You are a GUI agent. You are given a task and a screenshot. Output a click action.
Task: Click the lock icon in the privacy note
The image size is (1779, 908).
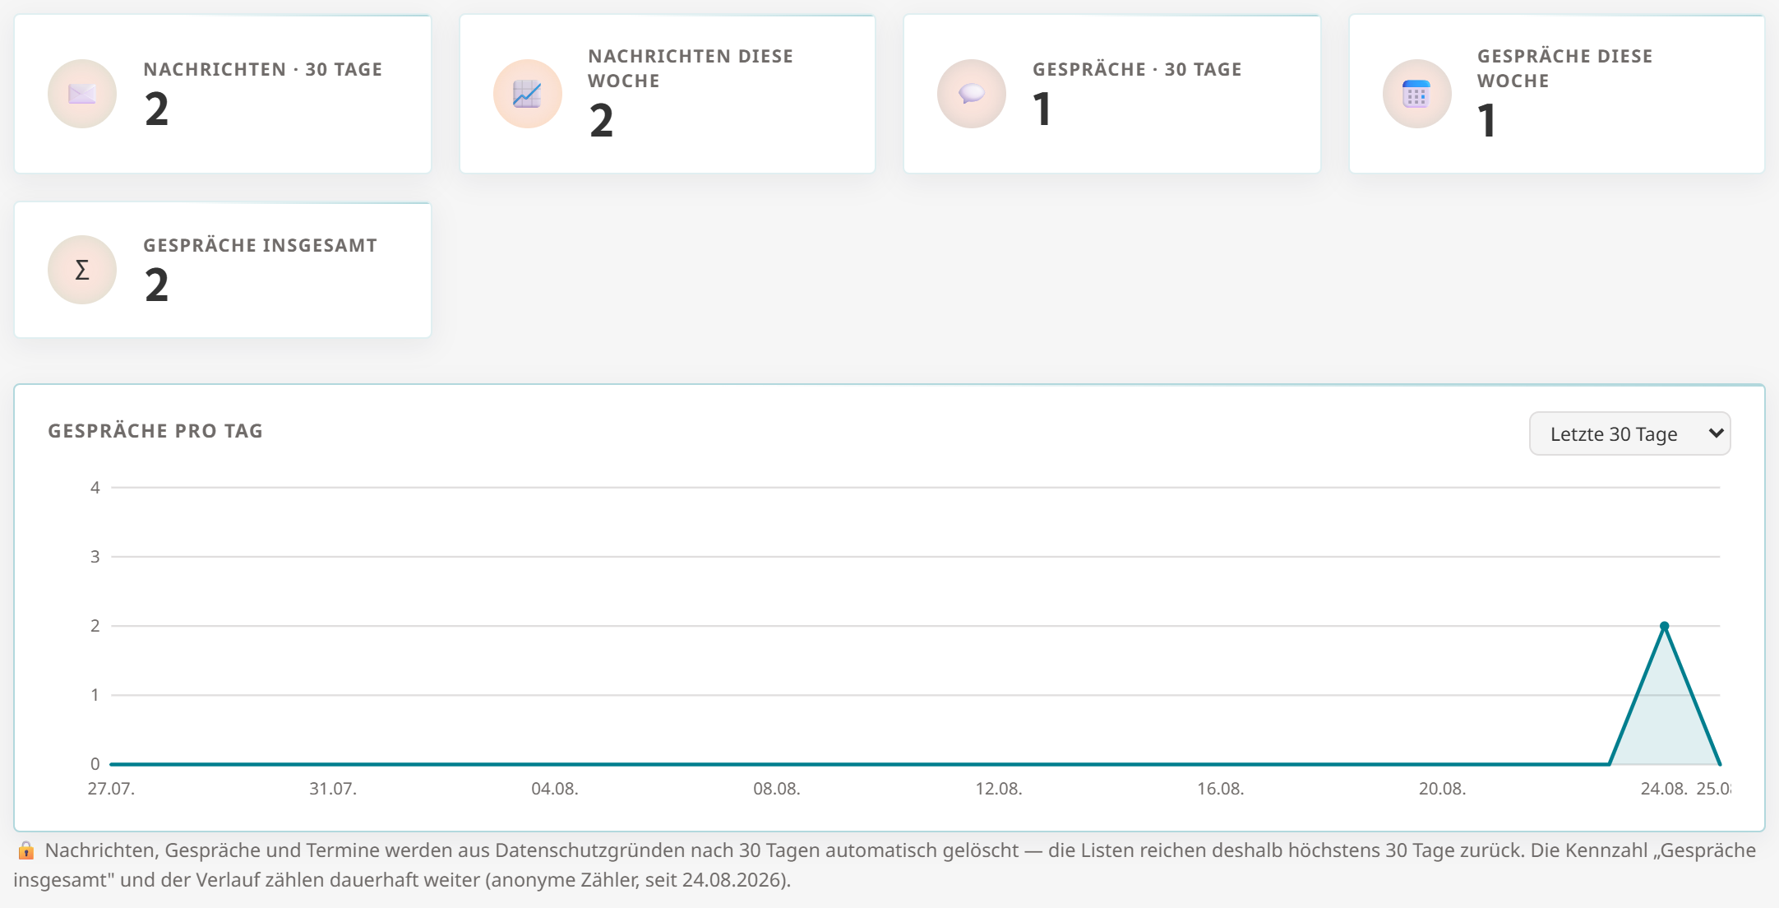[x=26, y=850]
